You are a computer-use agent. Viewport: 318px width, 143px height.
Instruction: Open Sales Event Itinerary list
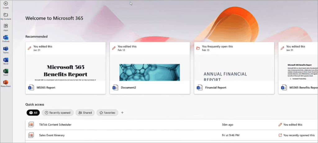(x=52, y=135)
